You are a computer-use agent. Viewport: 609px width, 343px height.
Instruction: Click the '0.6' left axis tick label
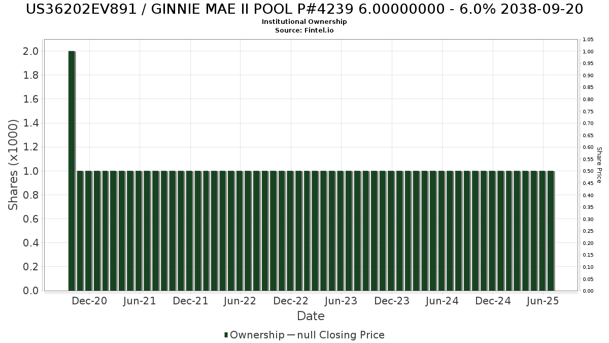(31, 219)
